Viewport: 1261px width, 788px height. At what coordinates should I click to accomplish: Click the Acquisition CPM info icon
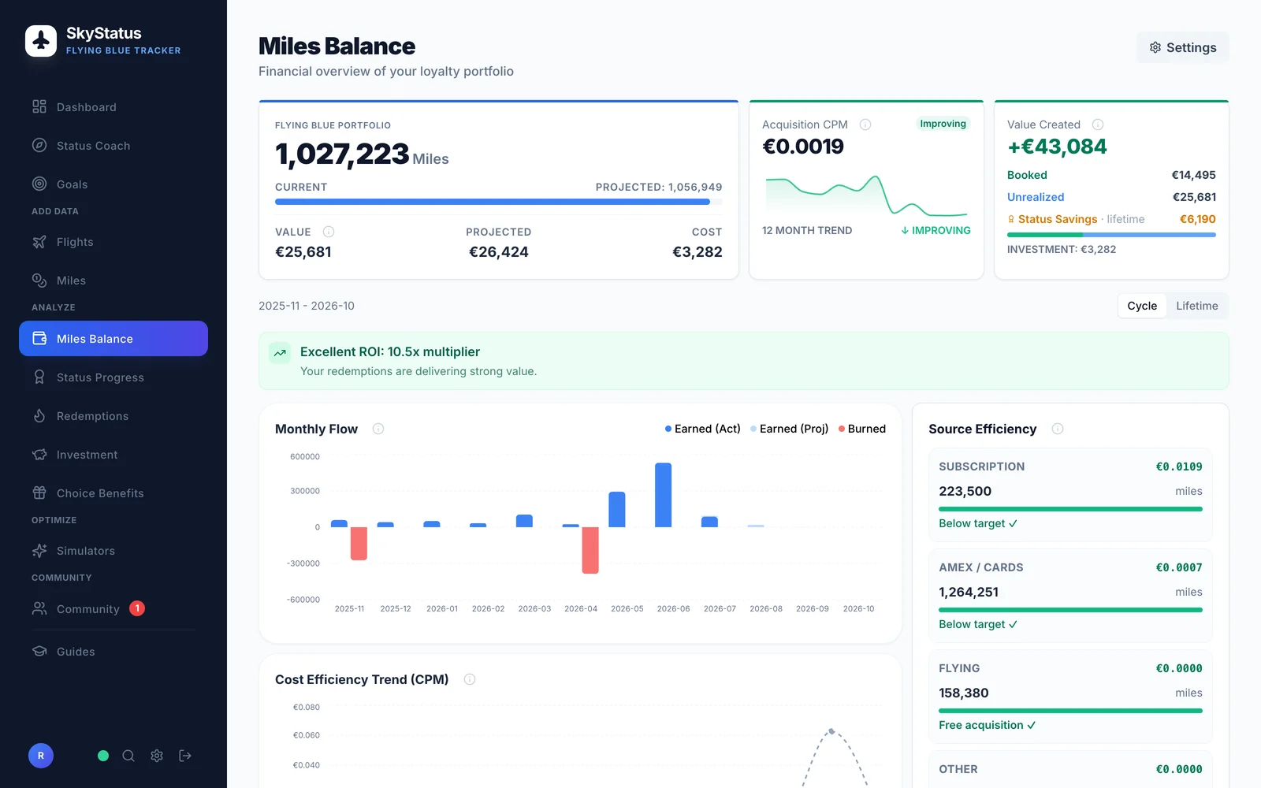865,125
